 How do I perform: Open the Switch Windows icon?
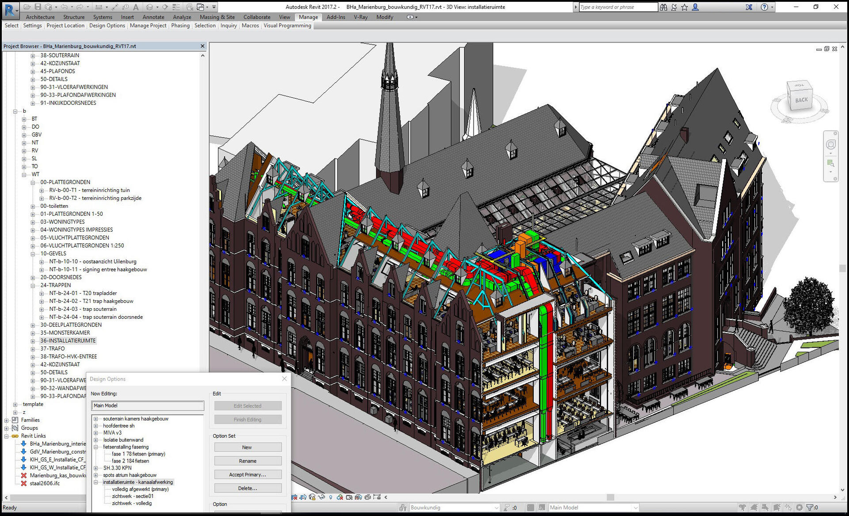[200, 7]
